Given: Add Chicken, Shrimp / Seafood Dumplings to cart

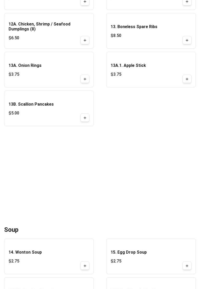Looking at the screenshot, I should coord(85,40).
